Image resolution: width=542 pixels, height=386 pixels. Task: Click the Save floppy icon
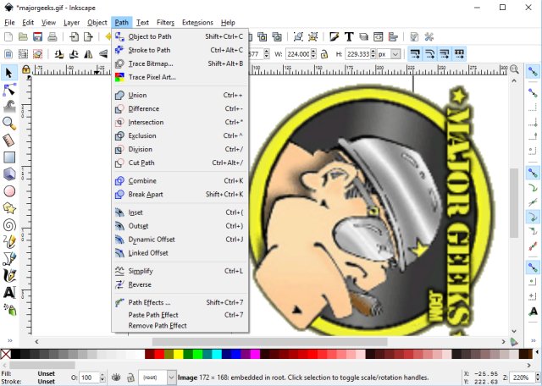37,36
